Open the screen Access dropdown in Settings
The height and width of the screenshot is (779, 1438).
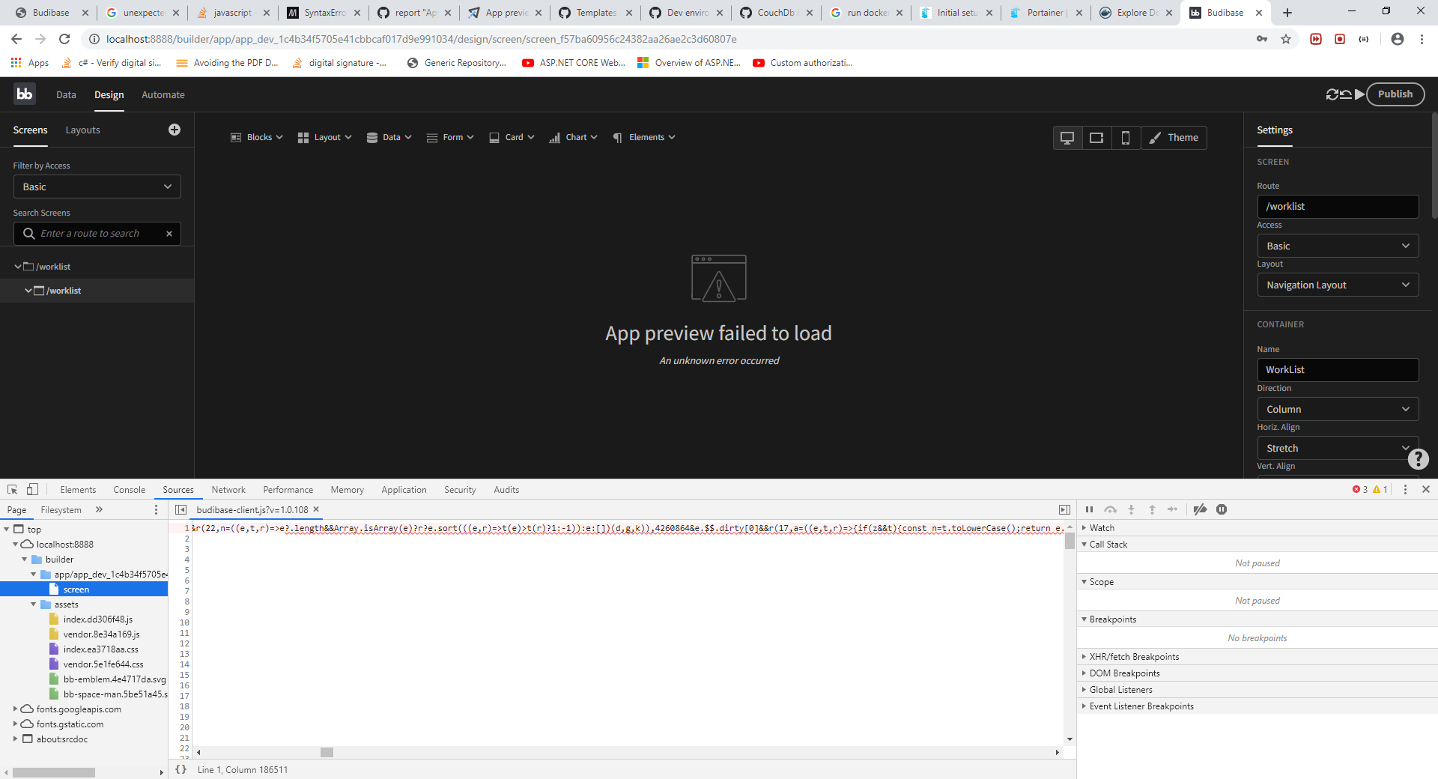pos(1338,246)
